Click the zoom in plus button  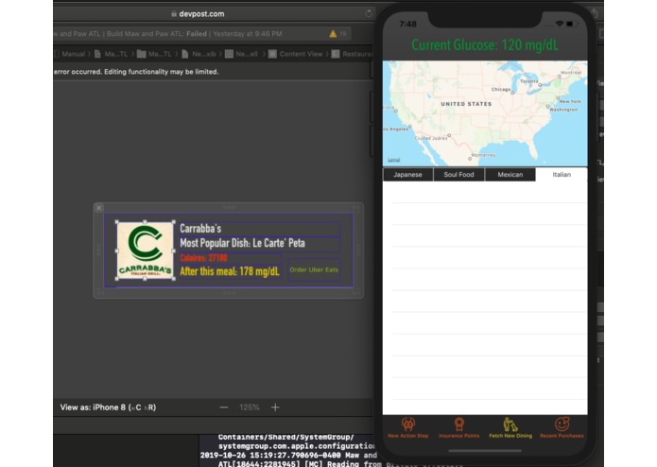click(275, 407)
